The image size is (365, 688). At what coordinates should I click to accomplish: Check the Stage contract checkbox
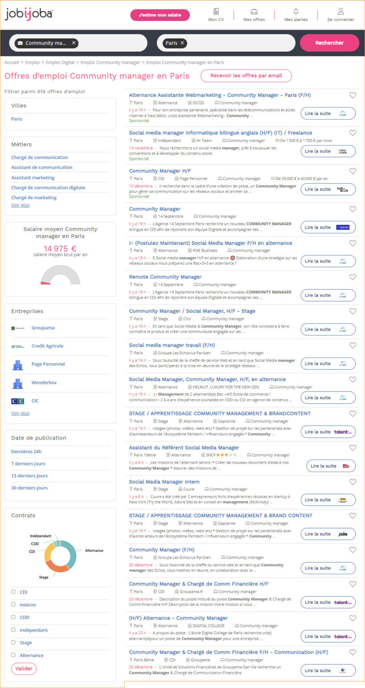coord(13,642)
